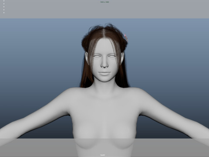Click the resolution gate text at viewport top
The height and width of the screenshot is (157, 209).
[x=104, y=2]
